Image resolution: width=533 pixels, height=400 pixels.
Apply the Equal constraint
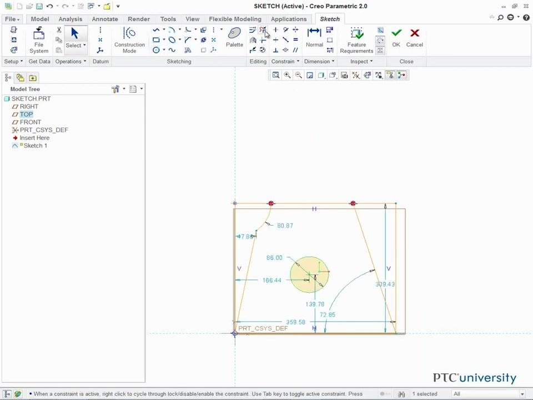point(295,40)
